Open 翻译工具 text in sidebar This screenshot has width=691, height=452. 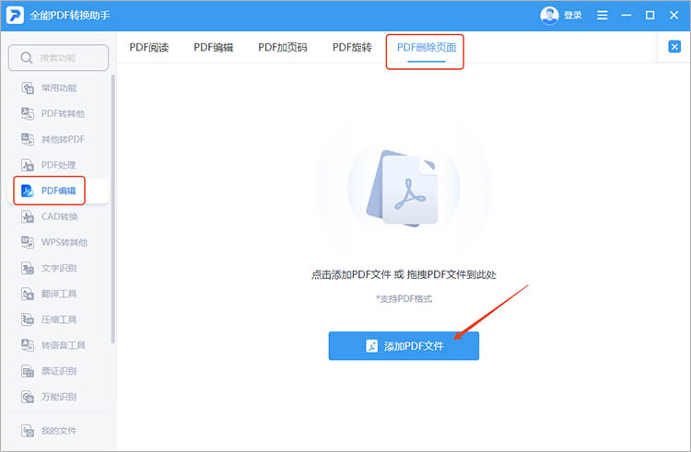click(59, 294)
